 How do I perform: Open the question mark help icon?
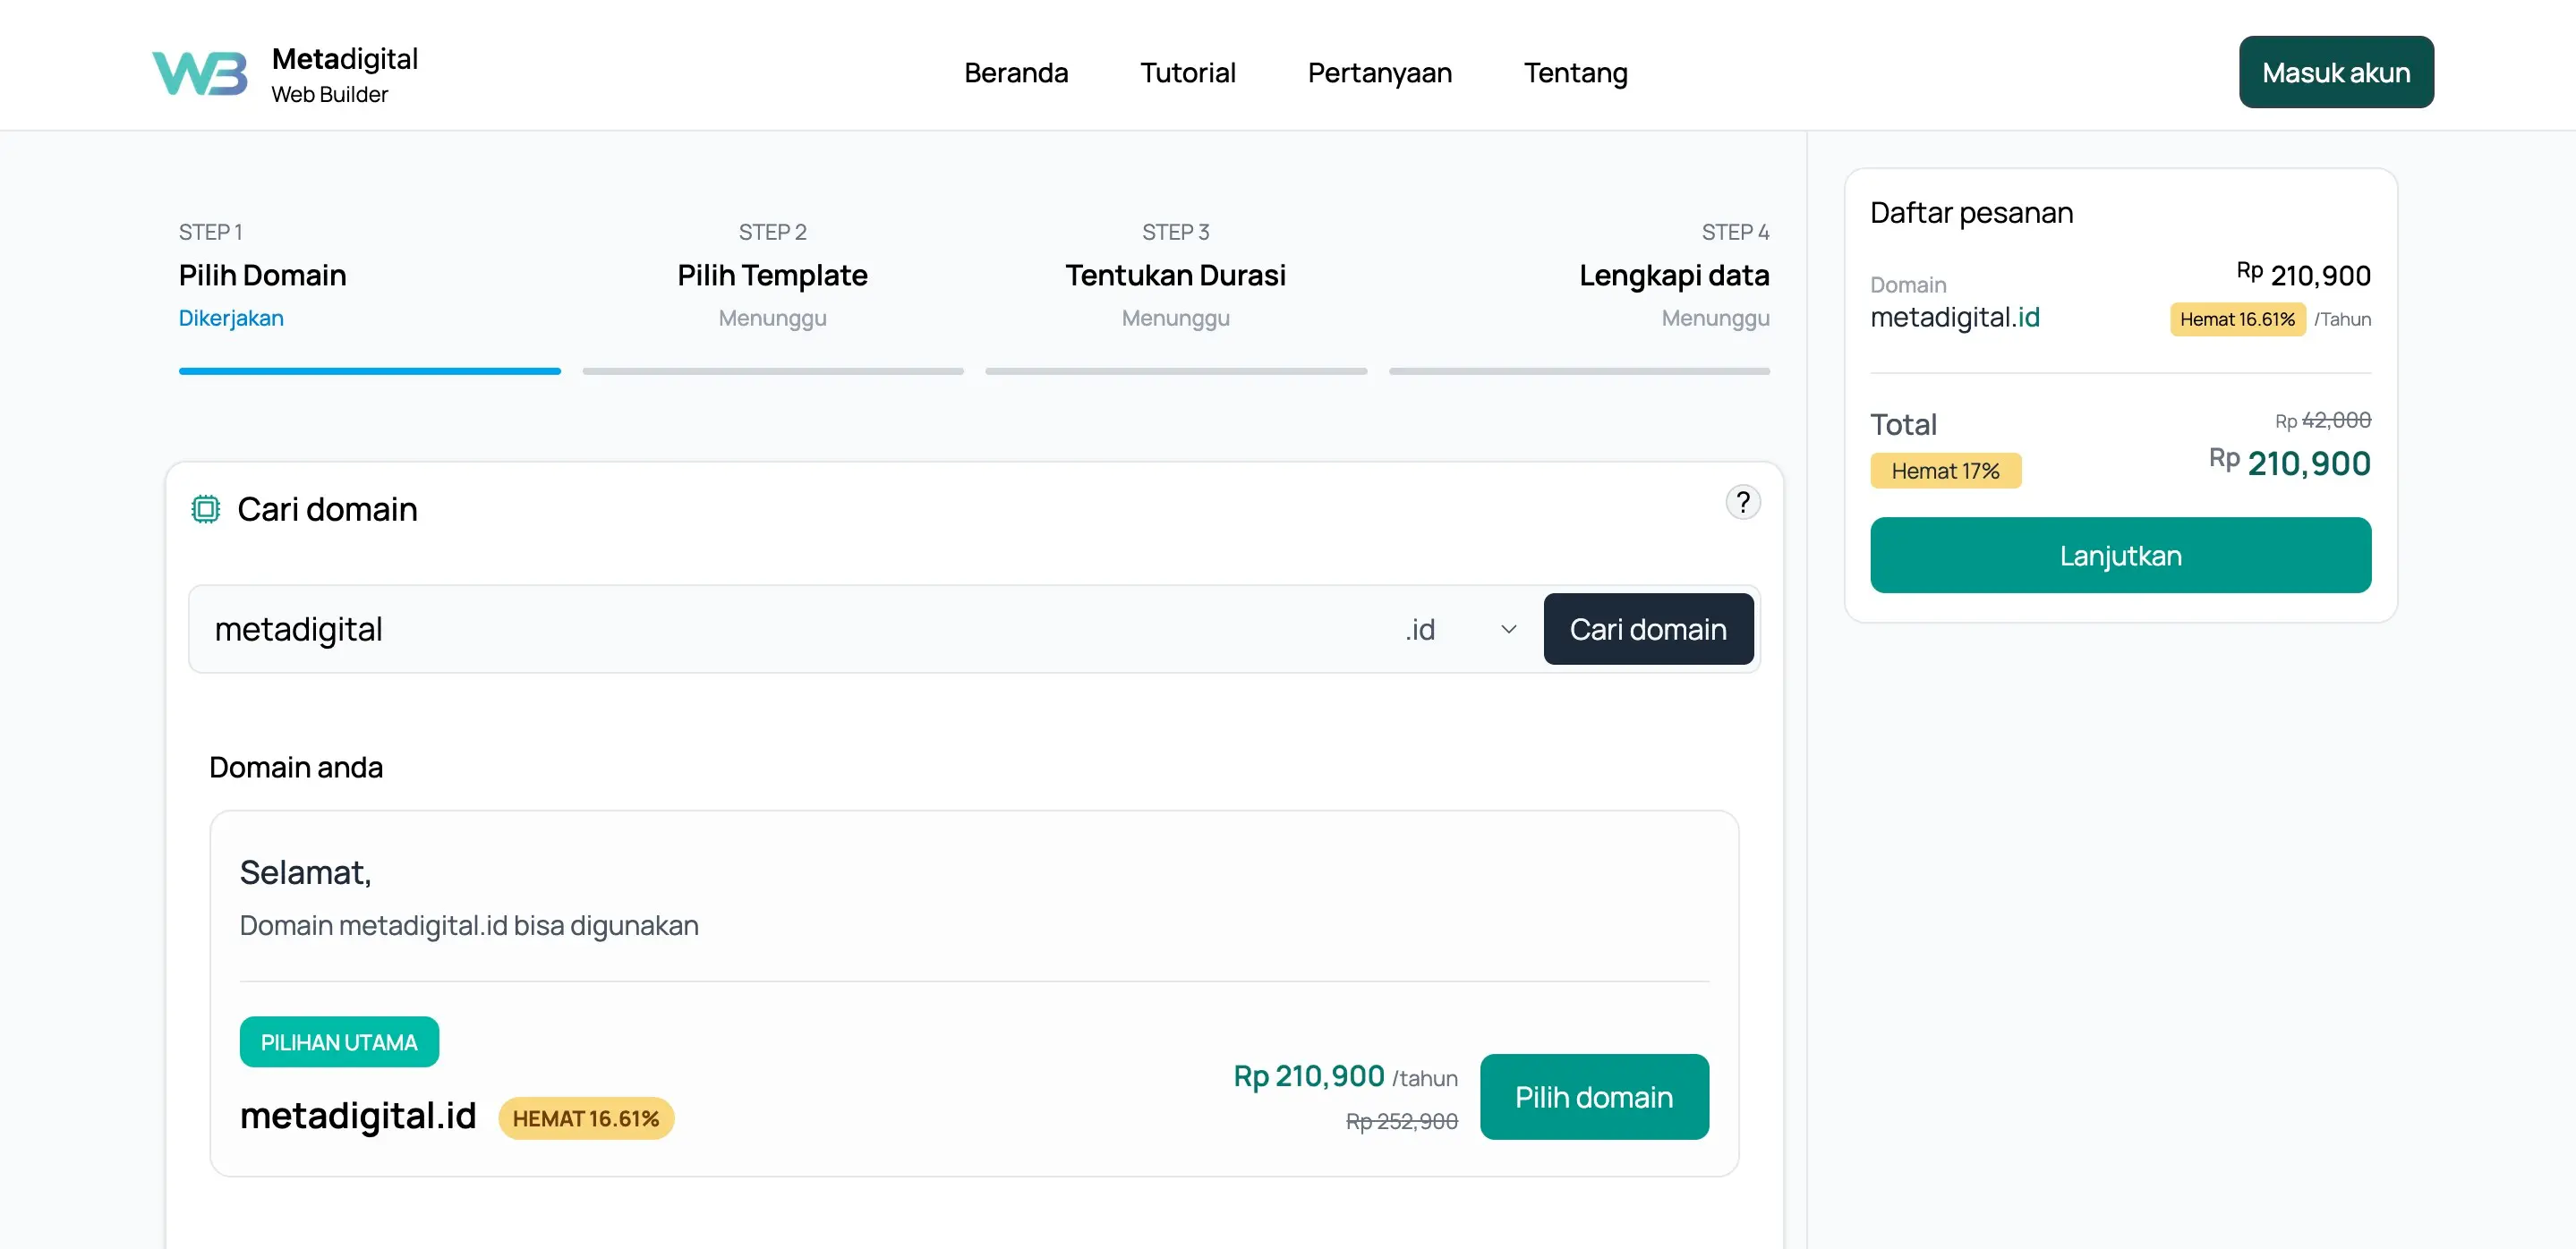coord(1742,503)
